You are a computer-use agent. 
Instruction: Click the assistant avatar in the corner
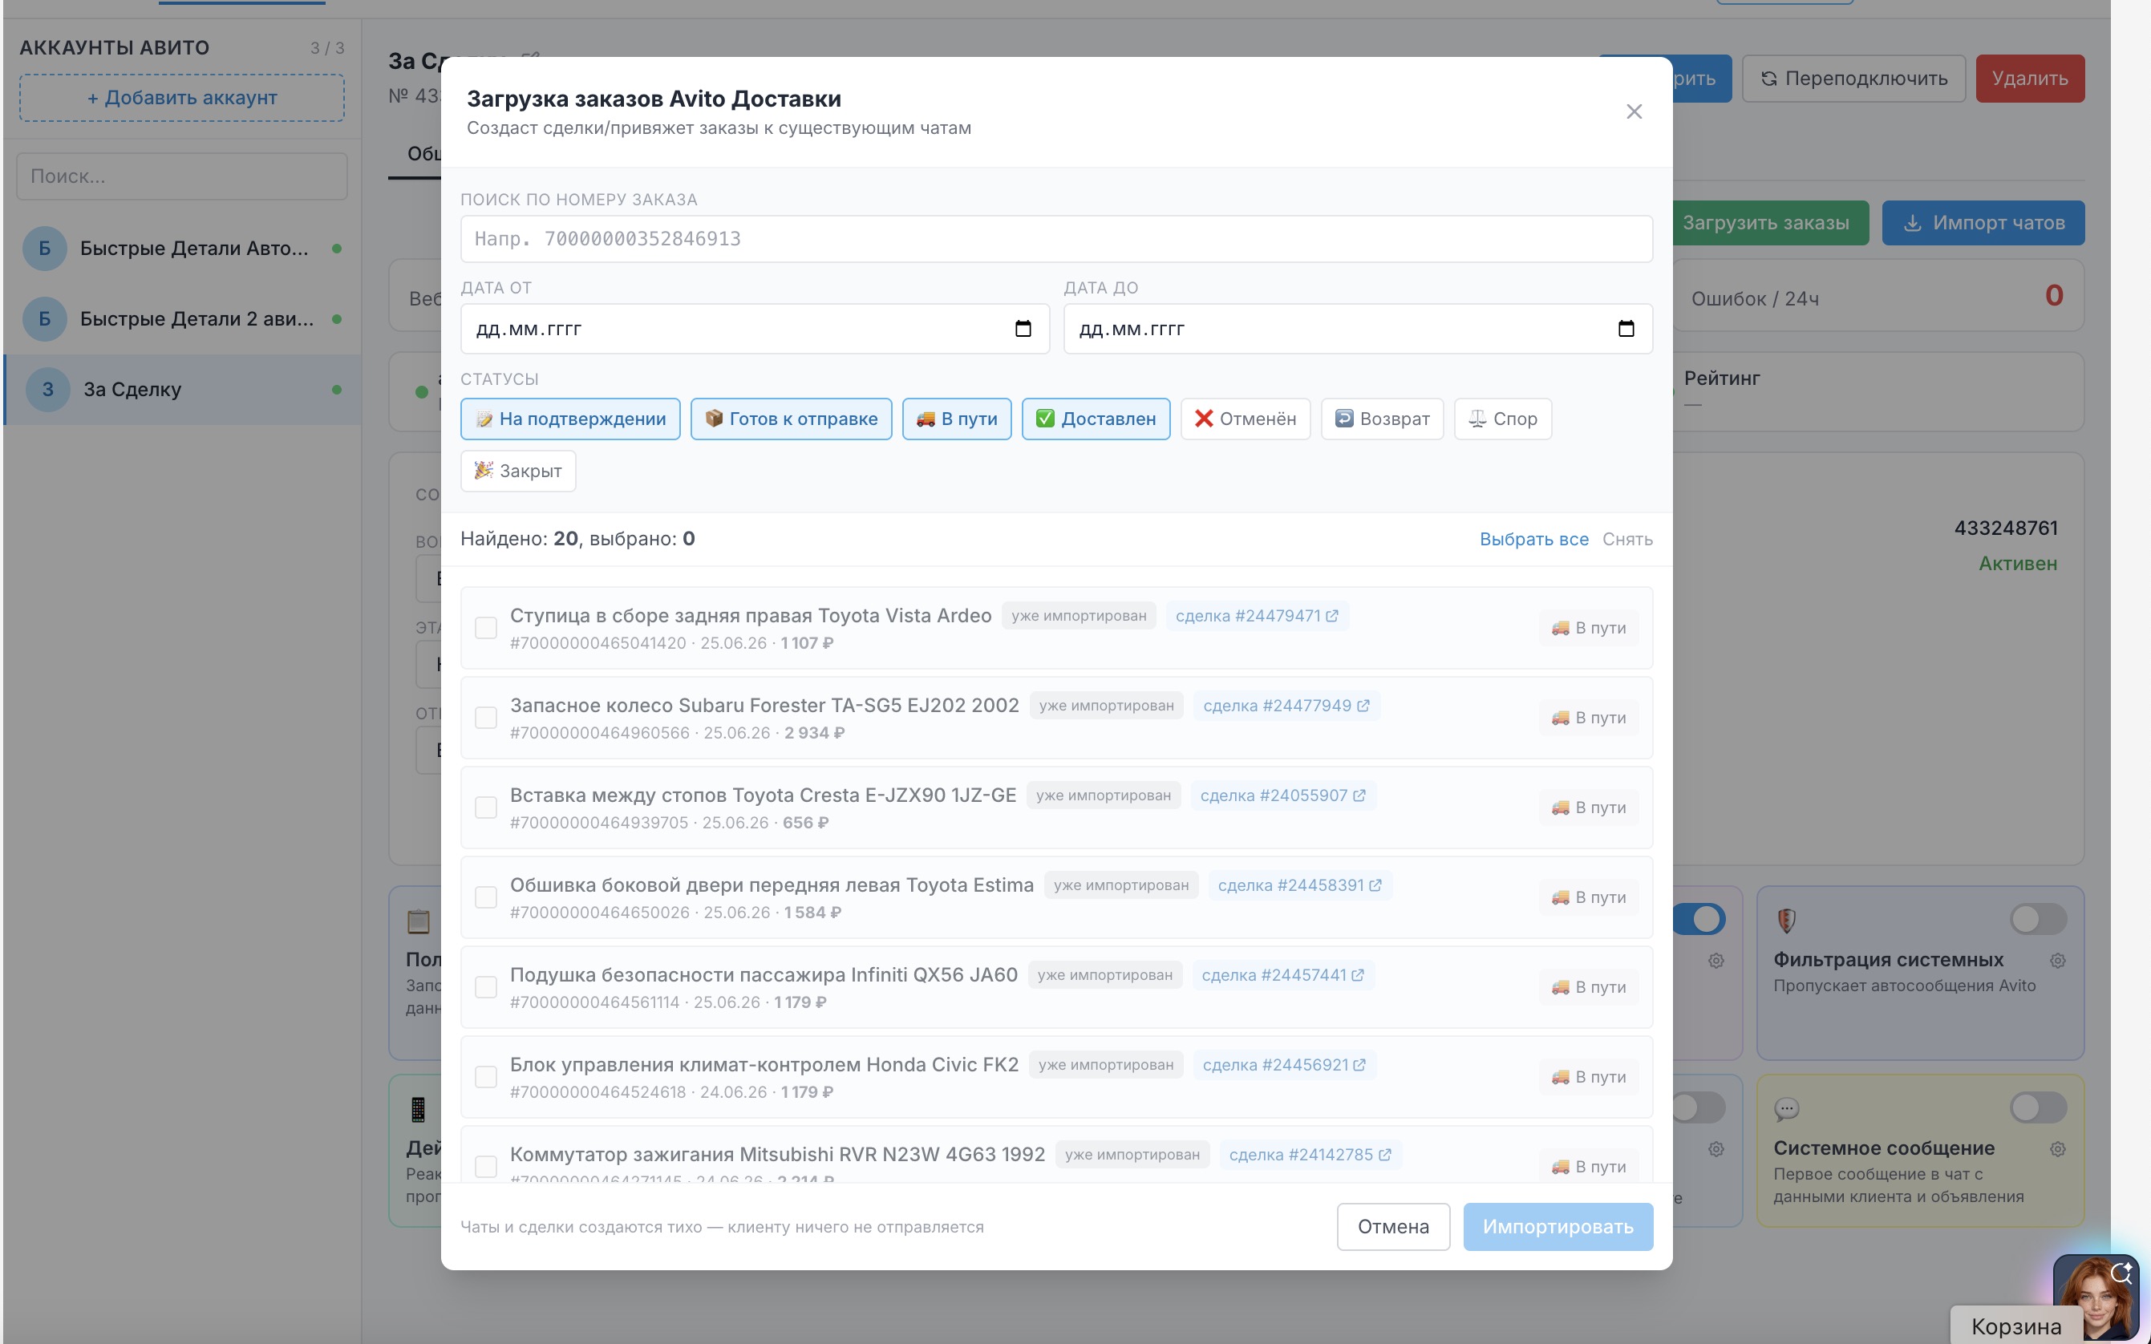click(x=2096, y=1296)
